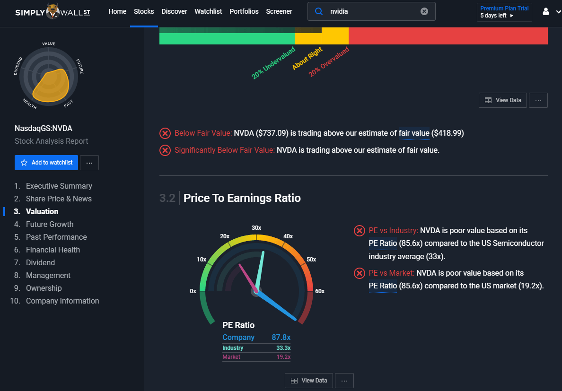Click View Data under fair value chart
Screen dimensions: 562x391
click(x=503, y=100)
